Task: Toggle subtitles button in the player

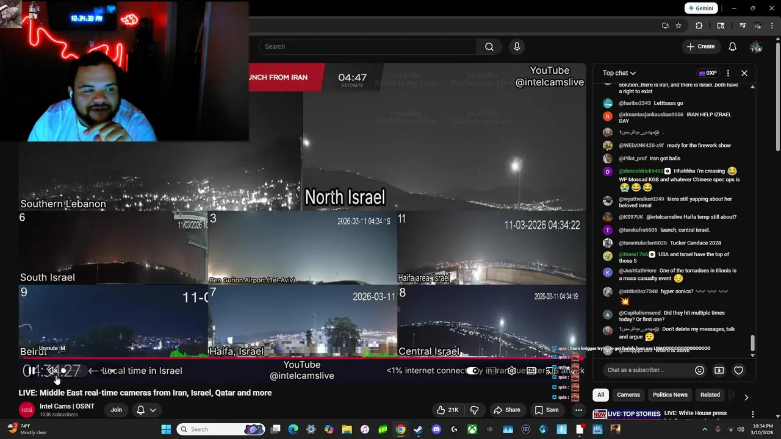Action: 491,371
